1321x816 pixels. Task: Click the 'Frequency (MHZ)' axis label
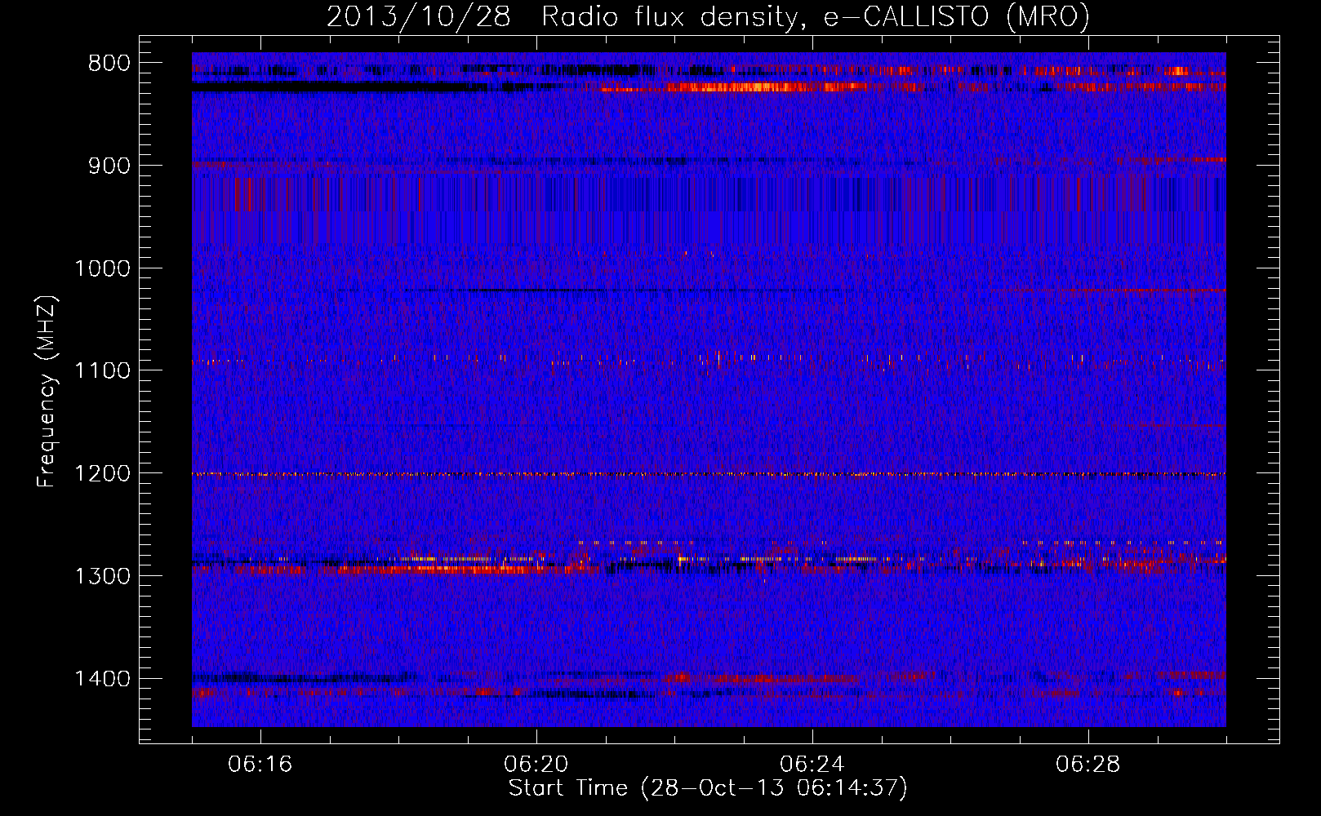(x=47, y=392)
